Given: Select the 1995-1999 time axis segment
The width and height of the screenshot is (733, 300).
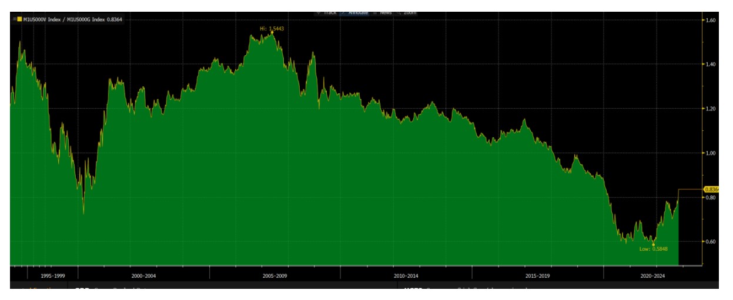Looking at the screenshot, I should tap(53, 275).
